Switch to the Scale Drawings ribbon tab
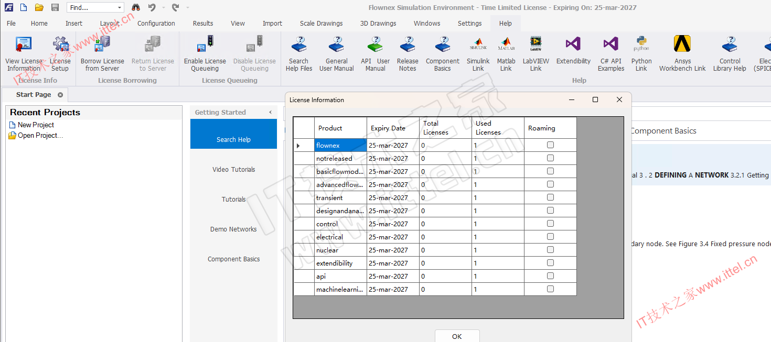Screen dimensions: 771x342 pyautogui.click(x=322, y=23)
